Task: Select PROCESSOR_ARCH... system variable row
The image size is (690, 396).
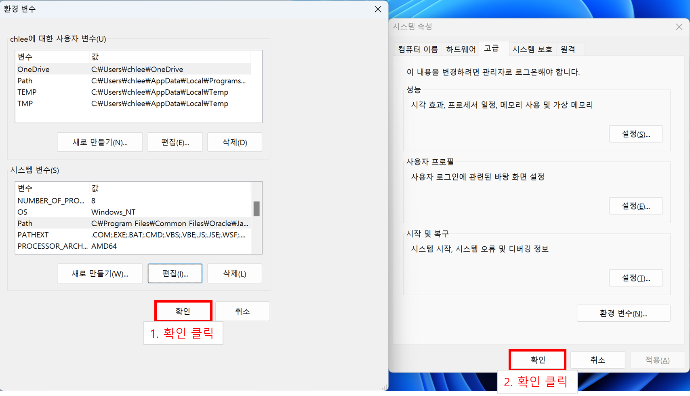Action: (133, 246)
